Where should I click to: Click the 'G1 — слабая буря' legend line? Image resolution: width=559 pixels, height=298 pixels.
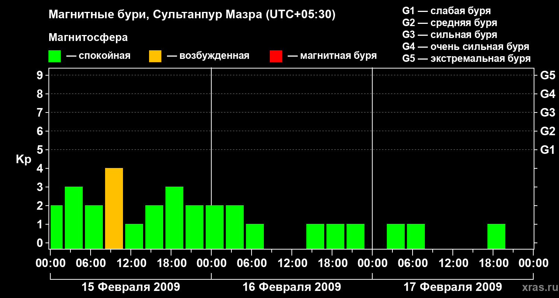[x=446, y=11]
